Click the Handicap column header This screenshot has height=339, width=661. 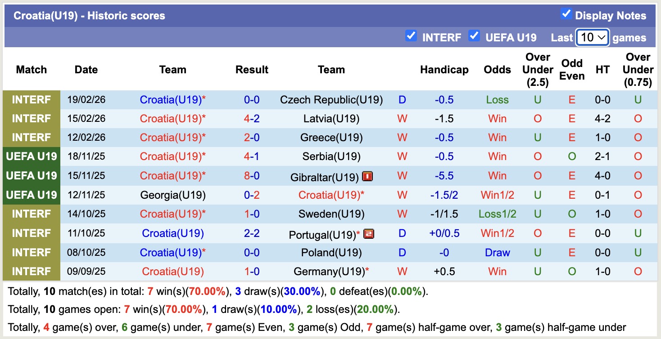point(444,70)
